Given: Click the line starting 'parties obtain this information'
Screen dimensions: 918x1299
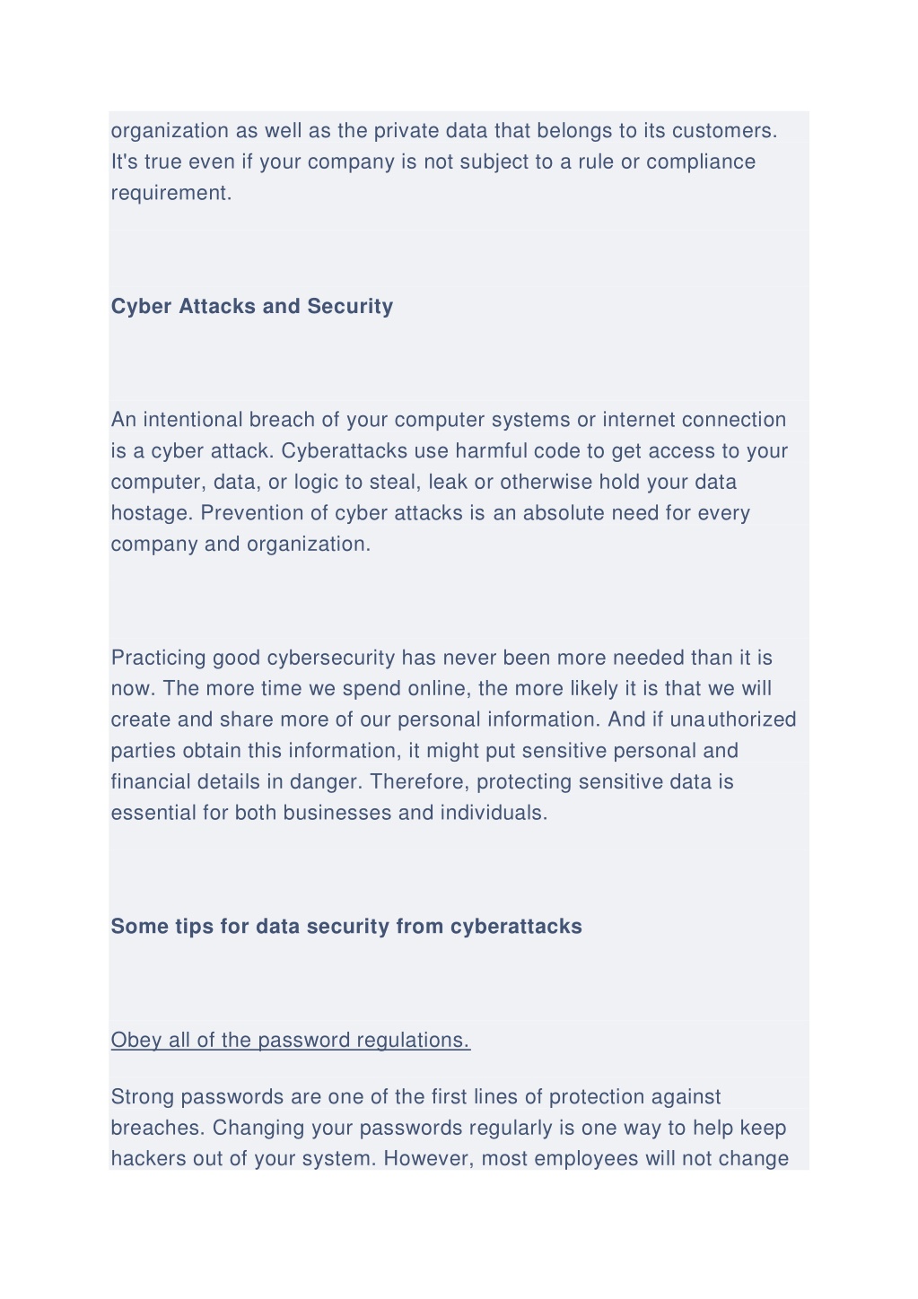Looking at the screenshot, I should tap(425, 751).
